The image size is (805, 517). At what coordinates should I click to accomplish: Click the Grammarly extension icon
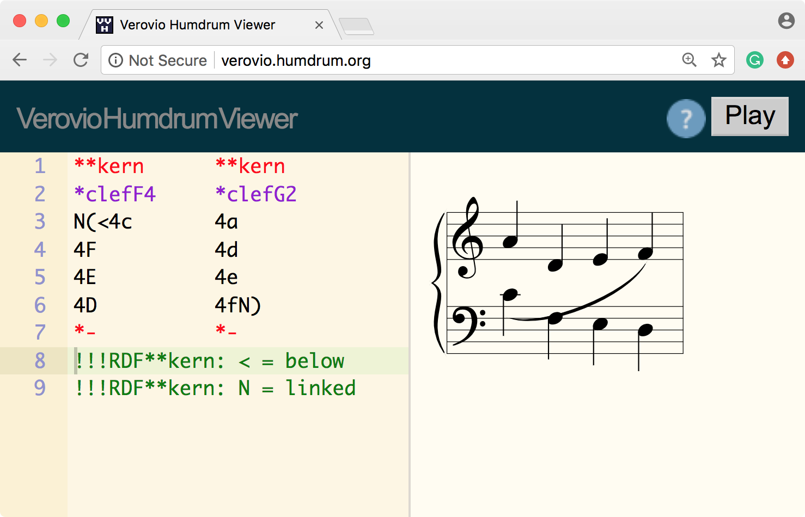pos(754,60)
